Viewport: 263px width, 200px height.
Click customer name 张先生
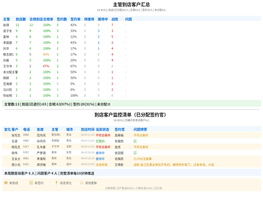click(x=16, y=135)
